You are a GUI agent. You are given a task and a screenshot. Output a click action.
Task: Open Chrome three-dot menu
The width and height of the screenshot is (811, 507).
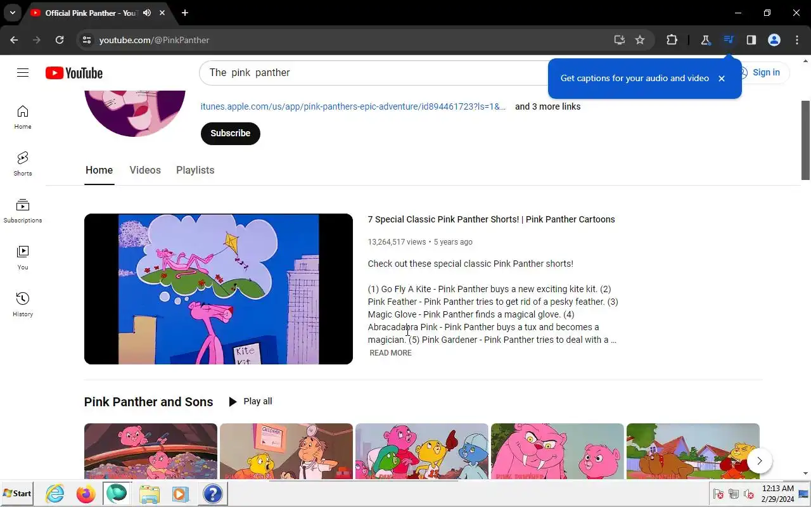pyautogui.click(x=797, y=40)
